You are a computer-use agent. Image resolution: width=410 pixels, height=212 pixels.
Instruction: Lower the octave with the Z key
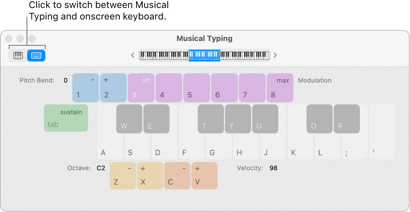[122, 176]
